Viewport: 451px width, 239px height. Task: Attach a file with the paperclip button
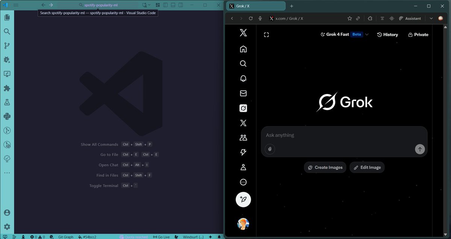270,149
